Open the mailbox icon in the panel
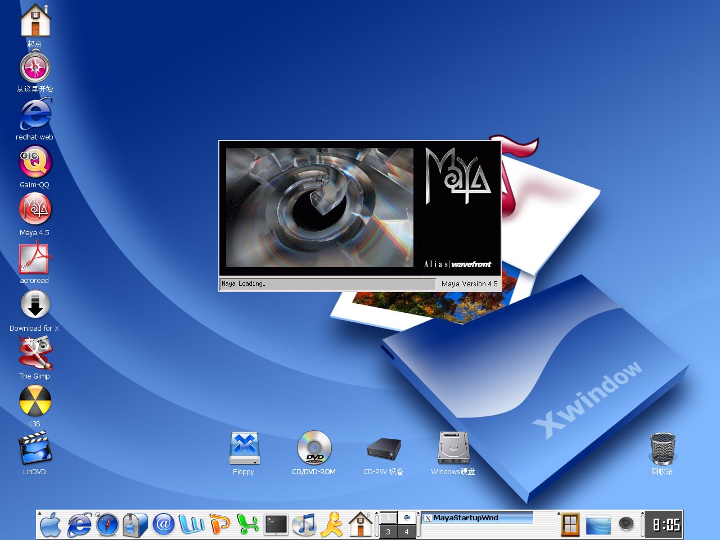 point(135,525)
